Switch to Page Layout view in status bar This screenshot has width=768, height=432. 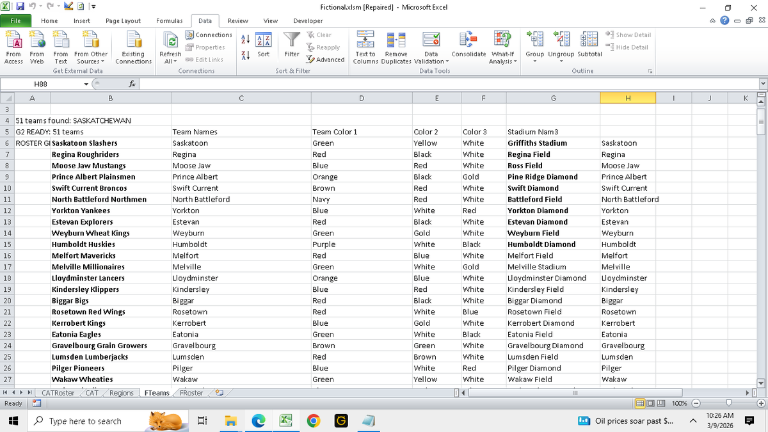point(652,404)
